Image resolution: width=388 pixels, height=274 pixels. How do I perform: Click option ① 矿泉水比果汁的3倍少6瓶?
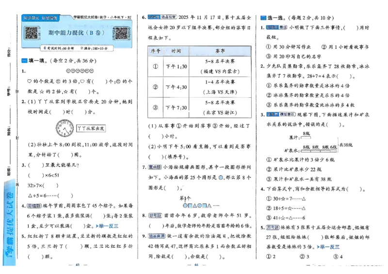[300, 160]
